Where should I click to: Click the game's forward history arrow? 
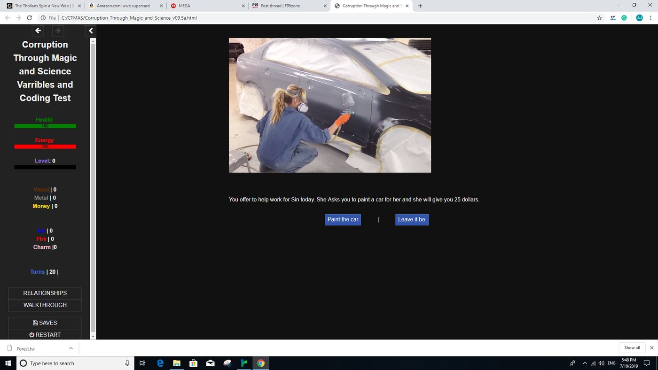tap(57, 31)
